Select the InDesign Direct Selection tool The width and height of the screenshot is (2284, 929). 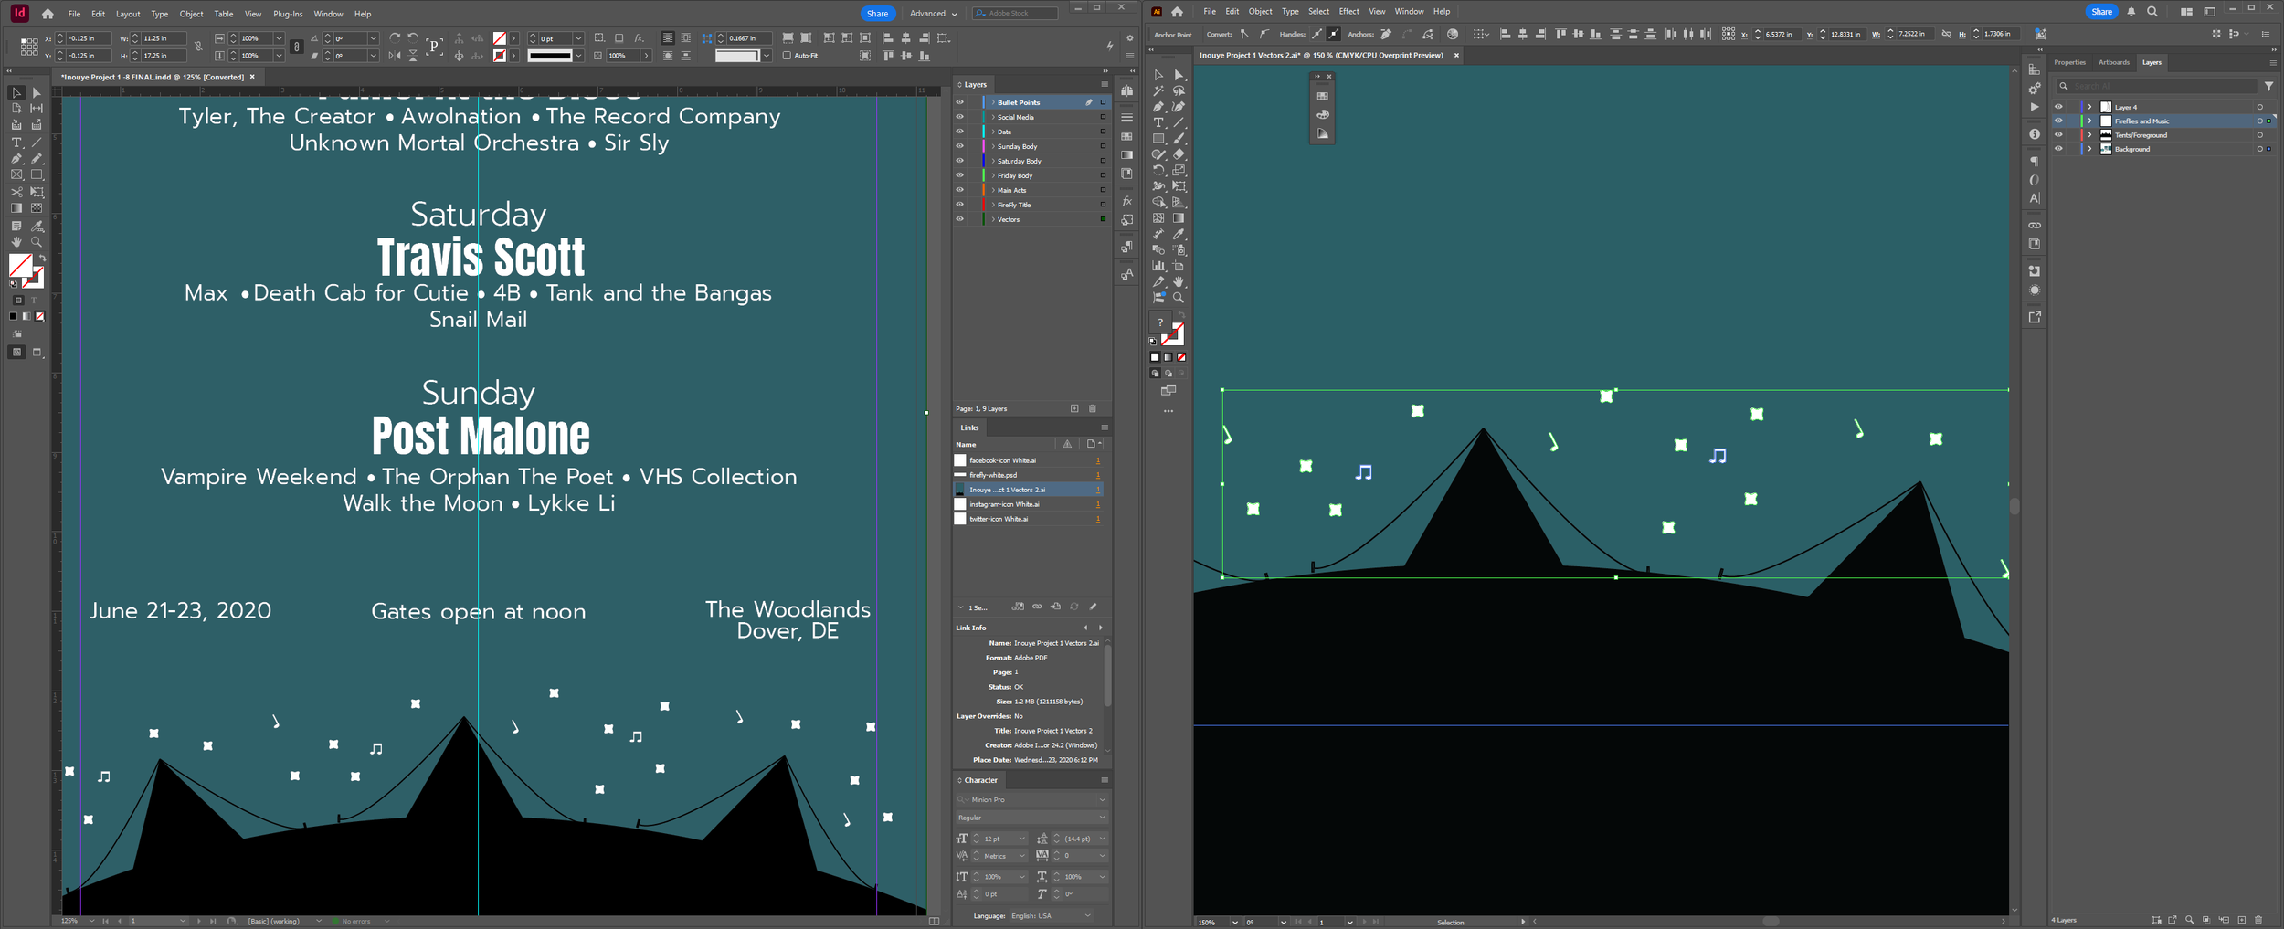click(37, 92)
